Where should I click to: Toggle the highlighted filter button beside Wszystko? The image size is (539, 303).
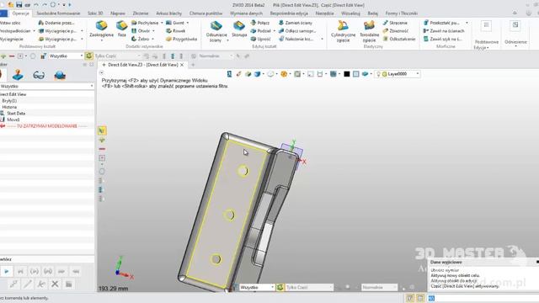(88, 56)
